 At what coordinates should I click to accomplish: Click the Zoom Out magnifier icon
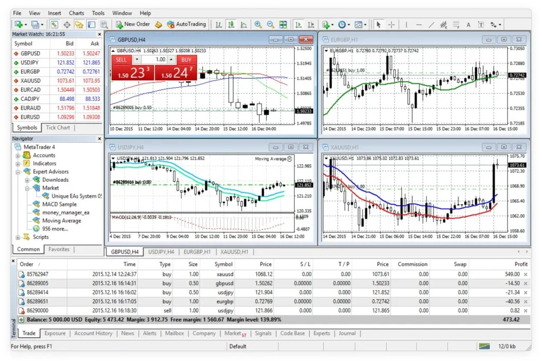coord(270,24)
